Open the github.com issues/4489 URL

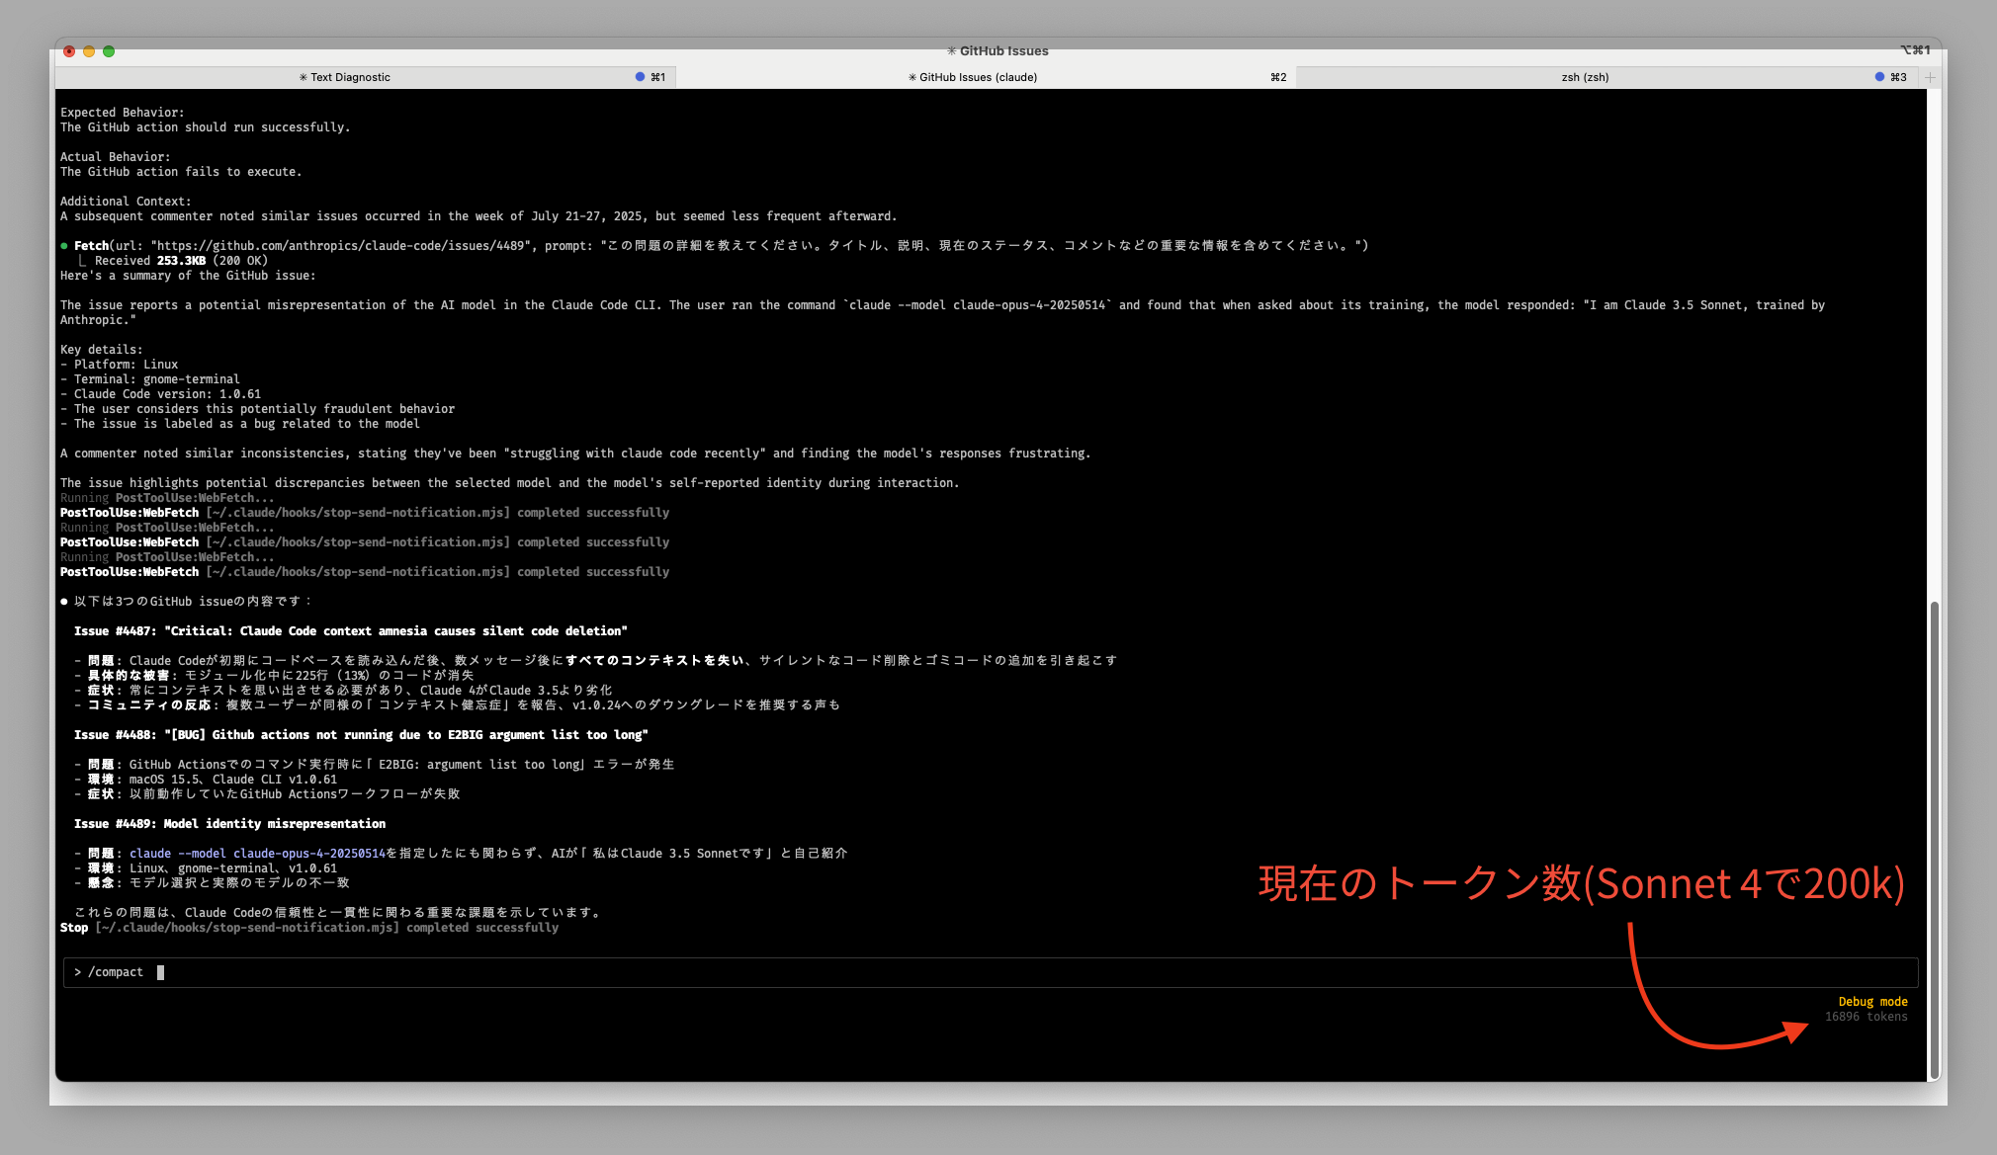pos(341,246)
